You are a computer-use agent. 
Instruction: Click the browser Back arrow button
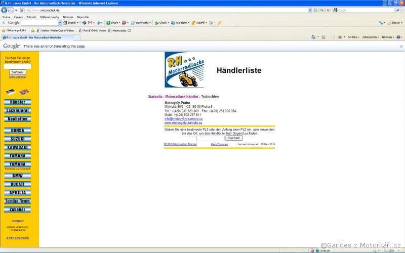[5, 10]
